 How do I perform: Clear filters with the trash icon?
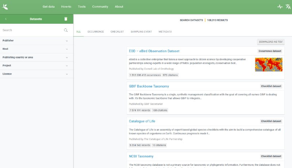[x=66, y=19]
